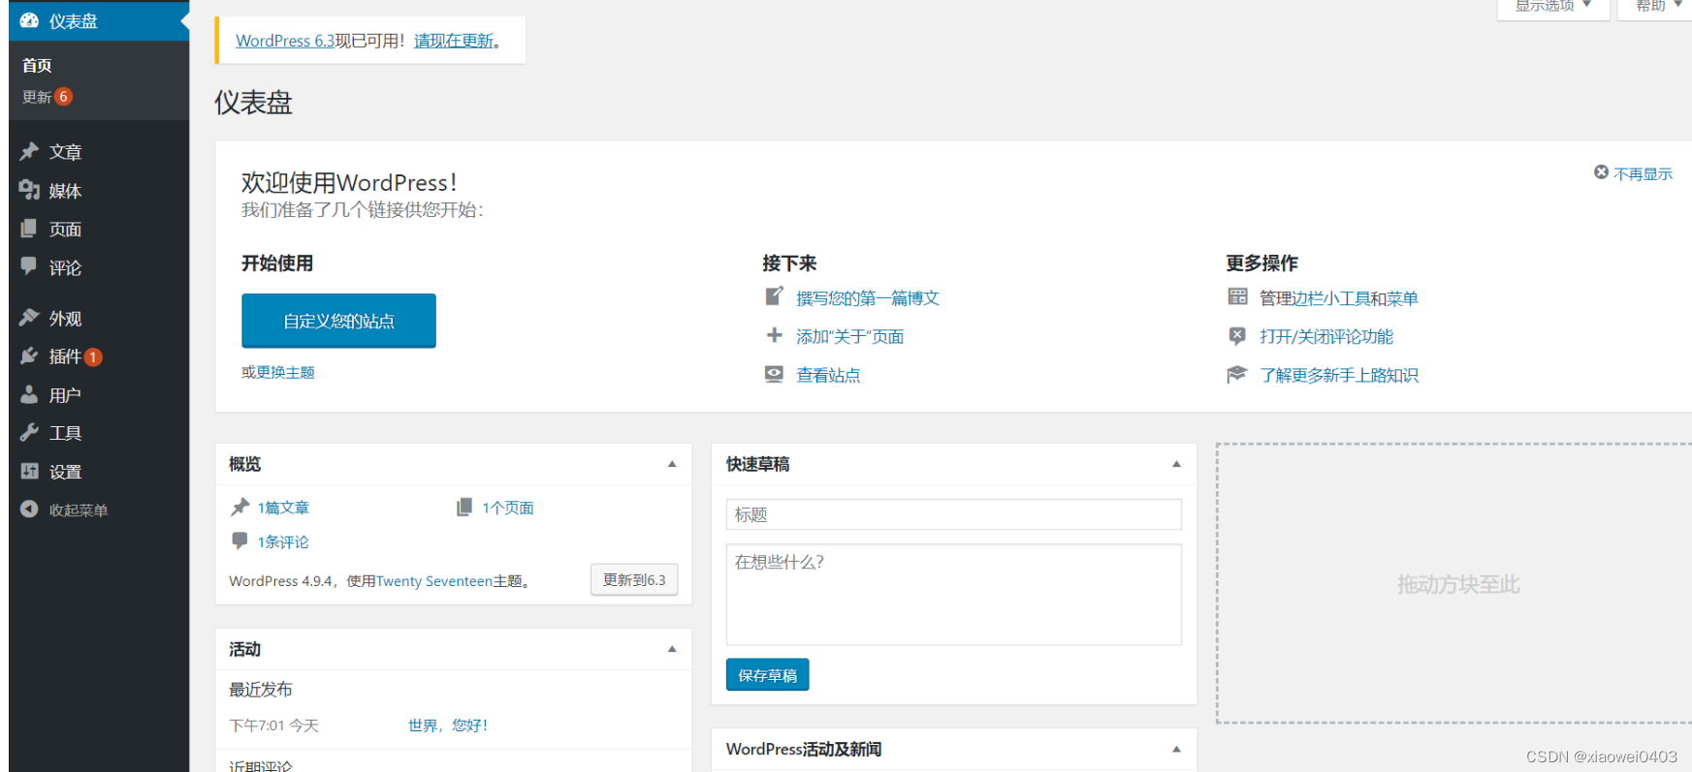Viewport: 1692px width, 772px height.
Task: Open the 首页 submenu item
Action: [37, 65]
